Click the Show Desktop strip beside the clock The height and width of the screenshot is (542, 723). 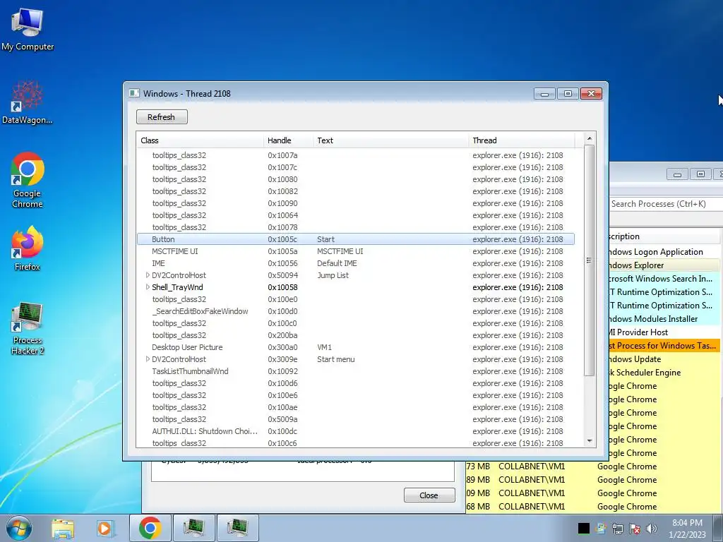[718, 528]
